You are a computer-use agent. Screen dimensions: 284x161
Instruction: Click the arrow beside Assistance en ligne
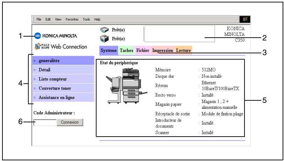35,98
